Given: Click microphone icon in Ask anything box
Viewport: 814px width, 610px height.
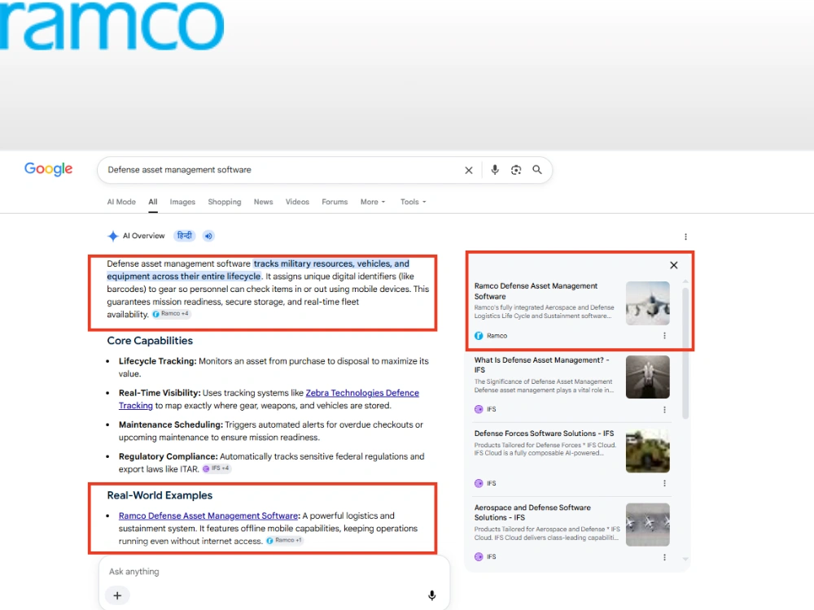Looking at the screenshot, I should click(431, 595).
